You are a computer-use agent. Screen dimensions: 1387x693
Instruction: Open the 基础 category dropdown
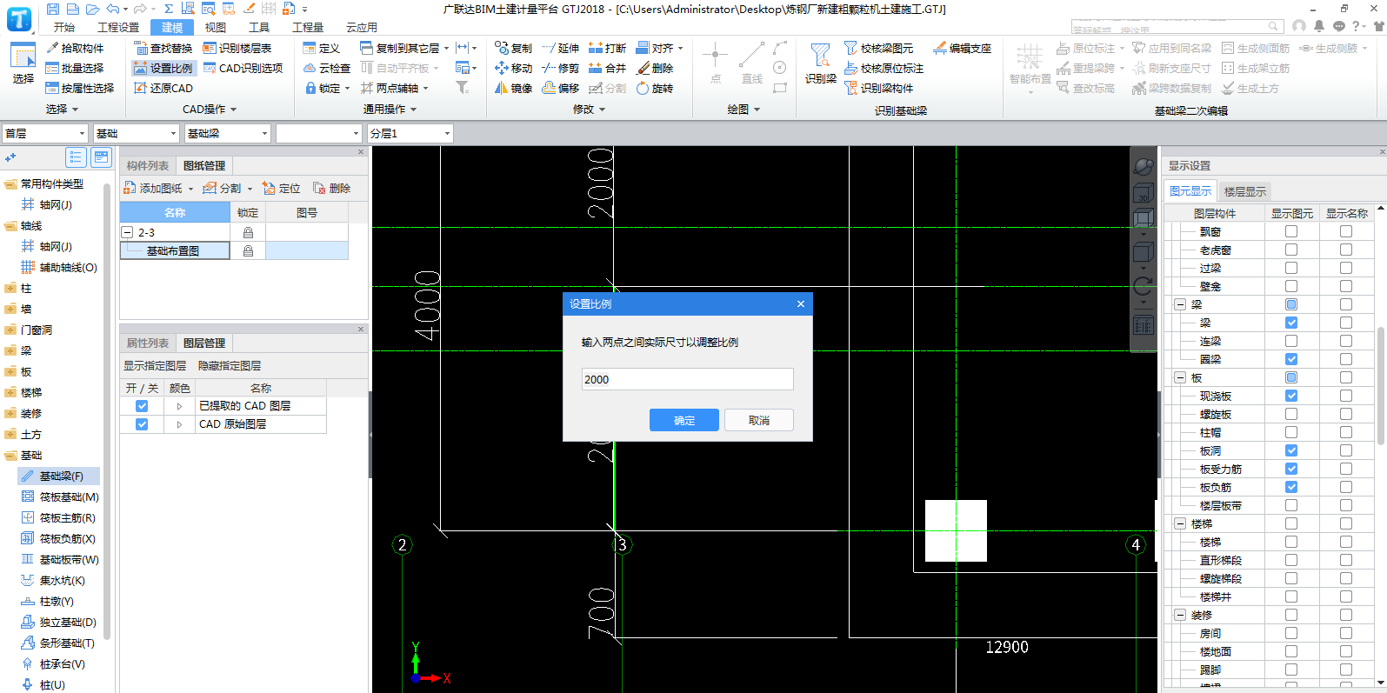(x=137, y=133)
